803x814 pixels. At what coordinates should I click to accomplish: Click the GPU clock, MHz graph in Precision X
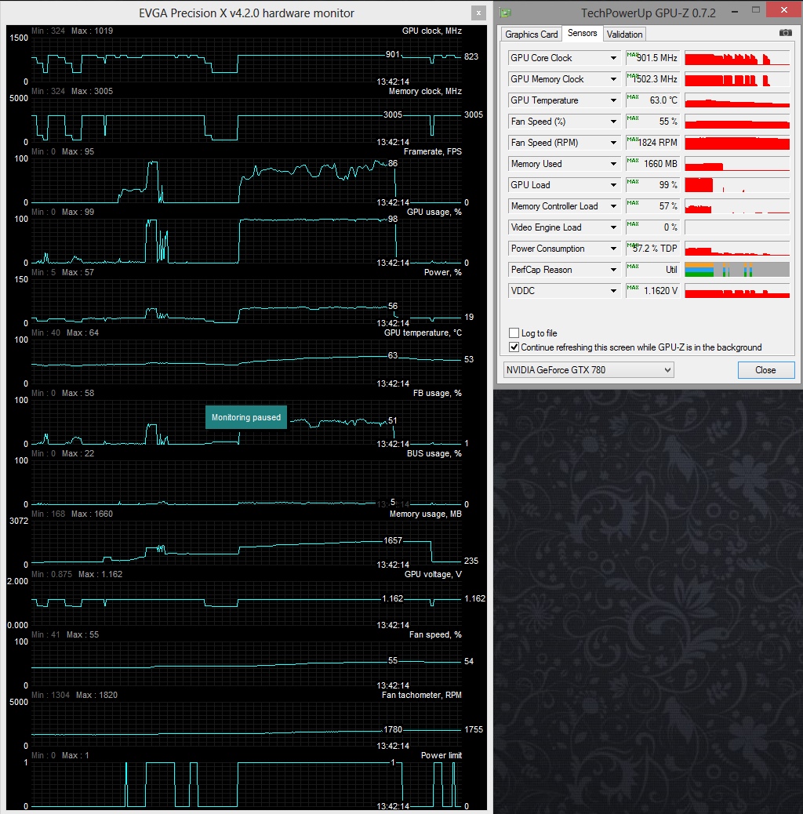click(x=246, y=58)
